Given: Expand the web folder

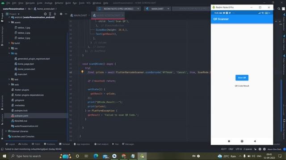Looking at the screenshot, I should pos(9,84).
